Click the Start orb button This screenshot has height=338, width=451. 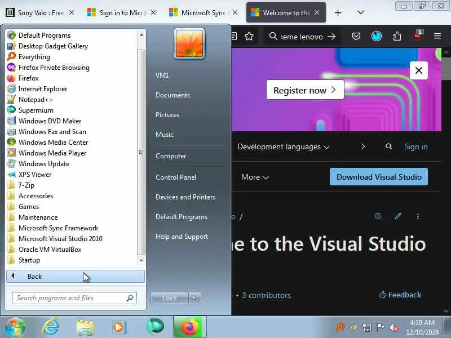click(x=15, y=327)
